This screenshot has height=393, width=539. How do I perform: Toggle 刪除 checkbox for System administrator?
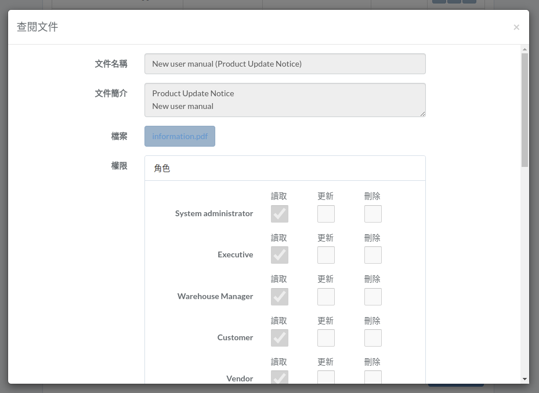click(373, 214)
